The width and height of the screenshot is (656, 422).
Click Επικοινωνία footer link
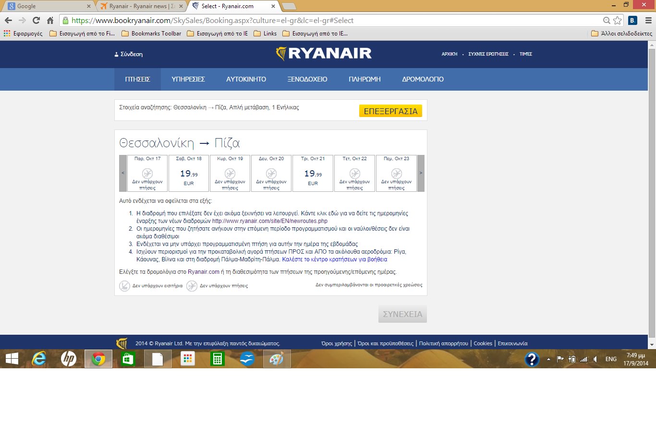tap(512, 343)
